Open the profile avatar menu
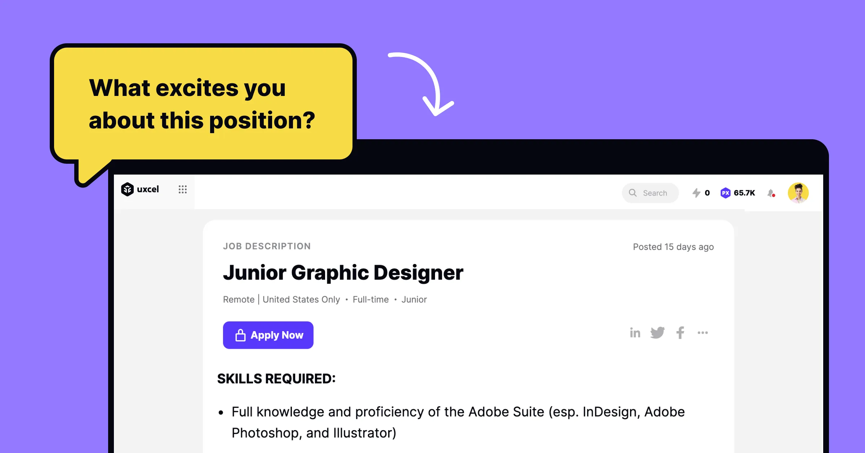The height and width of the screenshot is (453, 865). 798,193
